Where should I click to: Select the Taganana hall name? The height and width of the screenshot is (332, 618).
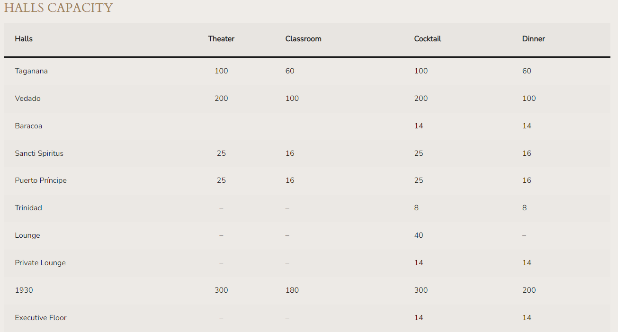[x=31, y=71]
